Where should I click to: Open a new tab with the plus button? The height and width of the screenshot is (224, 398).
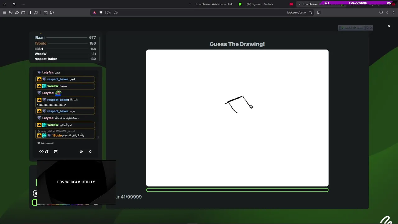click(190, 4)
